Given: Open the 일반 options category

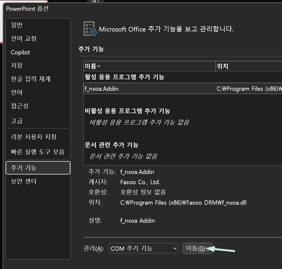Looking at the screenshot, I should pos(17,25).
